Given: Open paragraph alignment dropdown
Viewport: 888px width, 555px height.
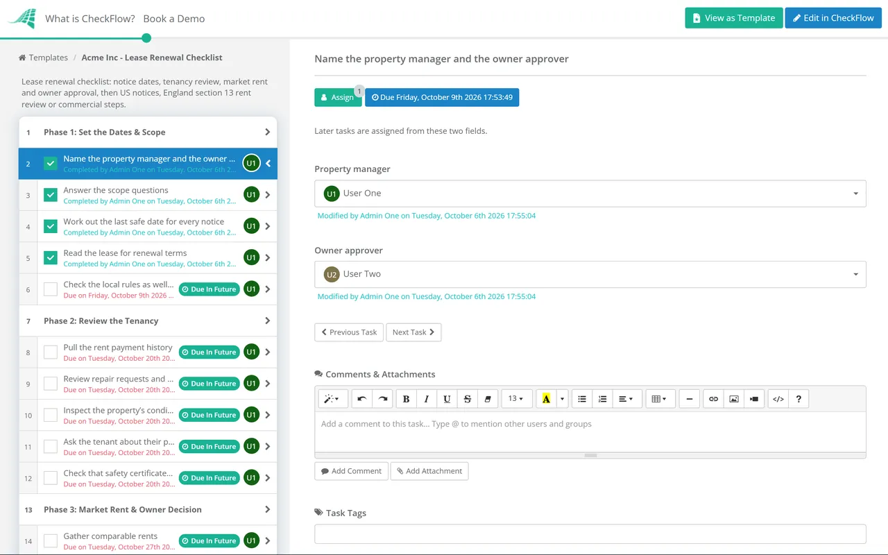Looking at the screenshot, I should (626, 399).
